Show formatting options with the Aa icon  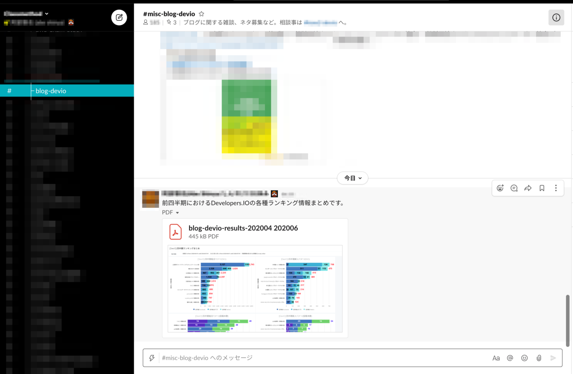(496, 358)
